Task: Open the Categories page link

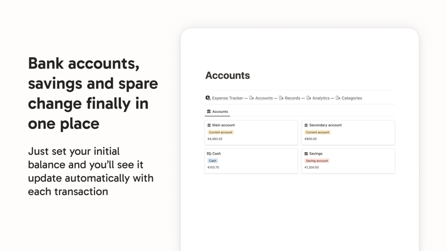Action: (x=352, y=98)
